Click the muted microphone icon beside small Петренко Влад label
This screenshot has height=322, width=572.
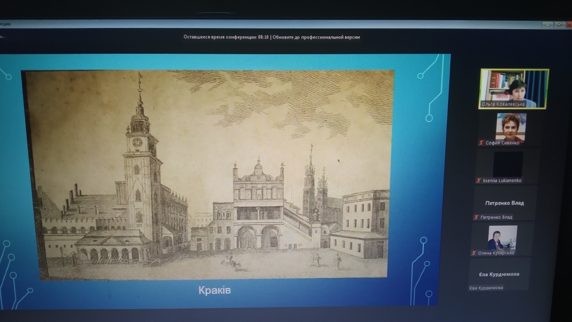[x=476, y=217]
